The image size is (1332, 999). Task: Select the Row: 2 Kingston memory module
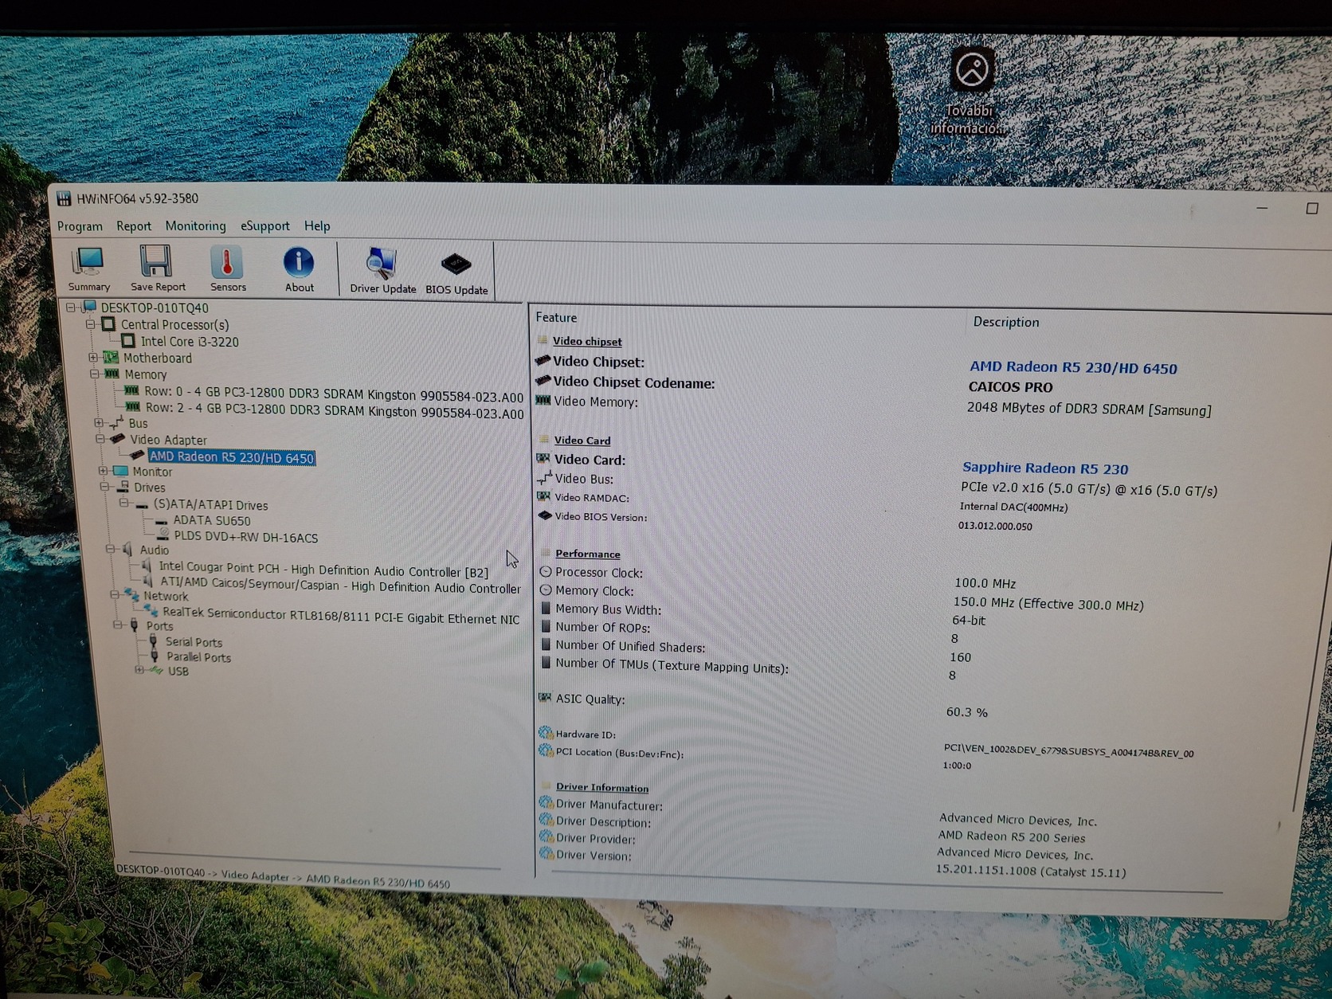point(335,411)
